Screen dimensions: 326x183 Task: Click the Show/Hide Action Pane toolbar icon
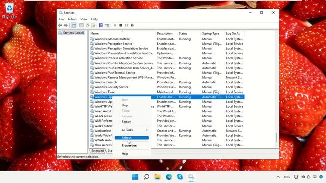(x=107, y=25)
